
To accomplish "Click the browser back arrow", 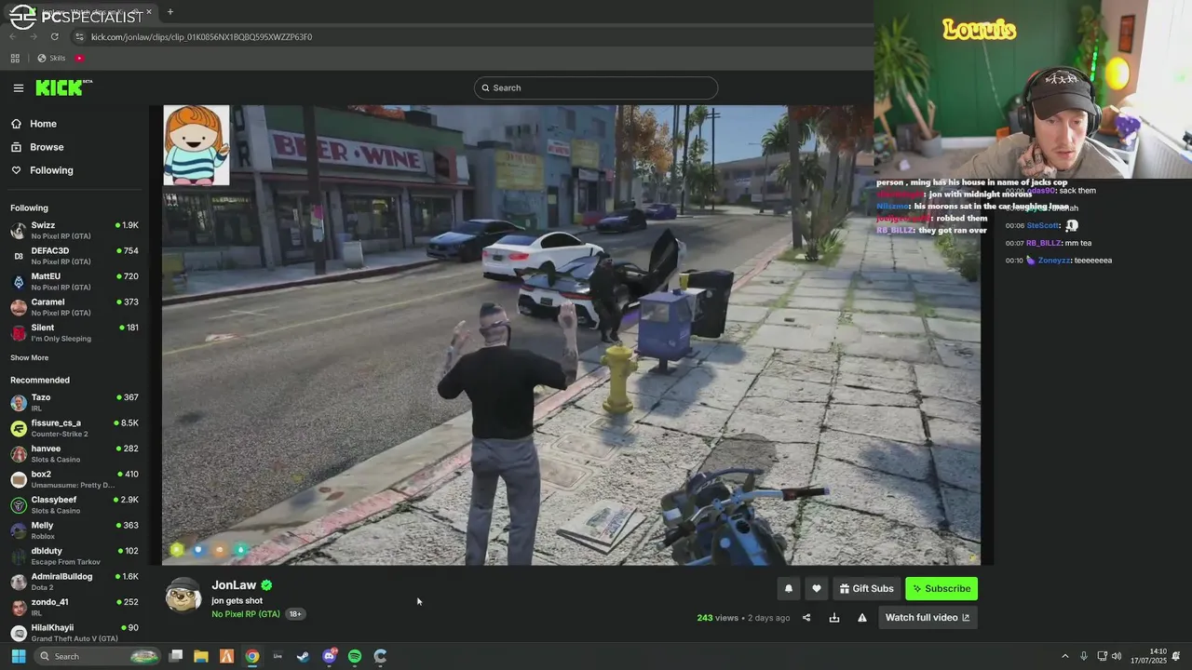I will click(14, 37).
